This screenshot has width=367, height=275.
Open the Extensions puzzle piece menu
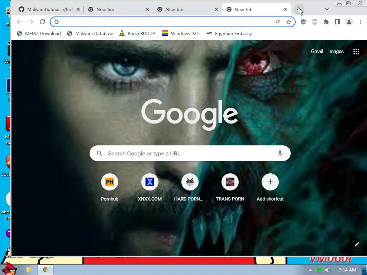pyautogui.click(x=326, y=22)
